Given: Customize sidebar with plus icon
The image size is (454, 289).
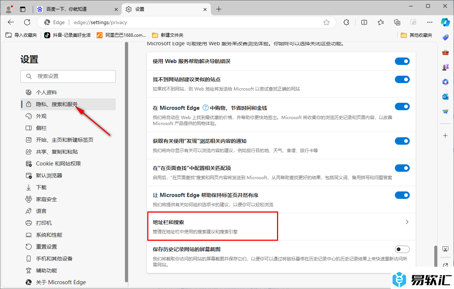Looking at the screenshot, I should [x=445, y=136].
